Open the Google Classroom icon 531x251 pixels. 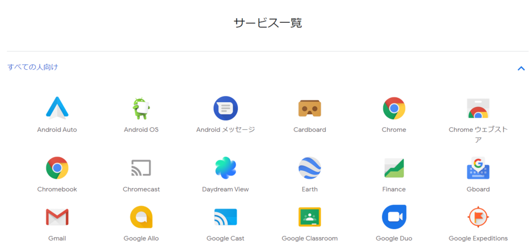(x=310, y=217)
